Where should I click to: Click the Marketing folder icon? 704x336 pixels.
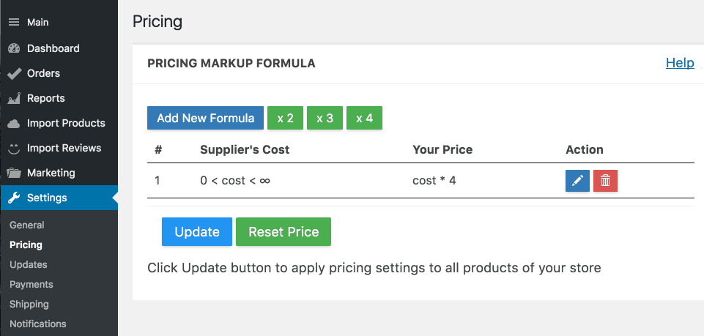[x=14, y=173]
